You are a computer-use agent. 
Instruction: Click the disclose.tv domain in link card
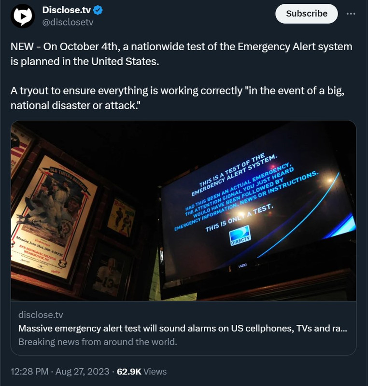point(41,315)
